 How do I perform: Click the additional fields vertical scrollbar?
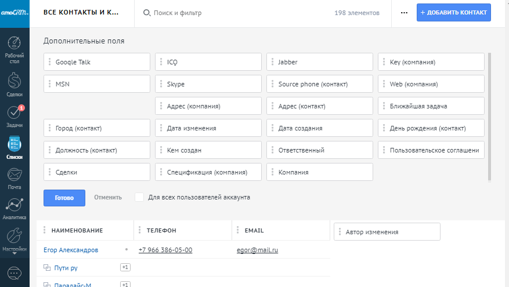click(x=490, y=116)
